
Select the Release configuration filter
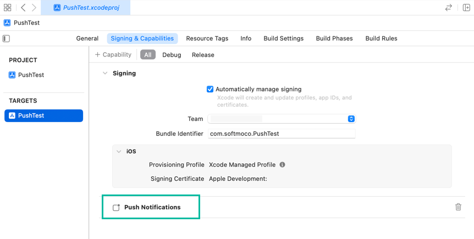coord(203,55)
